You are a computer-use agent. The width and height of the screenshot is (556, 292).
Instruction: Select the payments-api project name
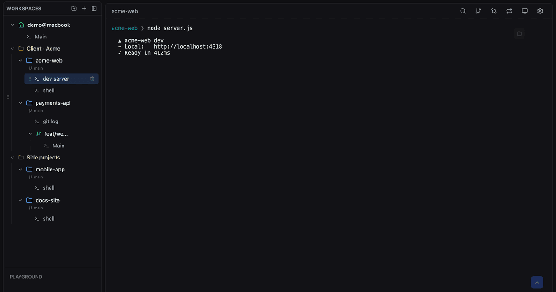[x=53, y=103]
